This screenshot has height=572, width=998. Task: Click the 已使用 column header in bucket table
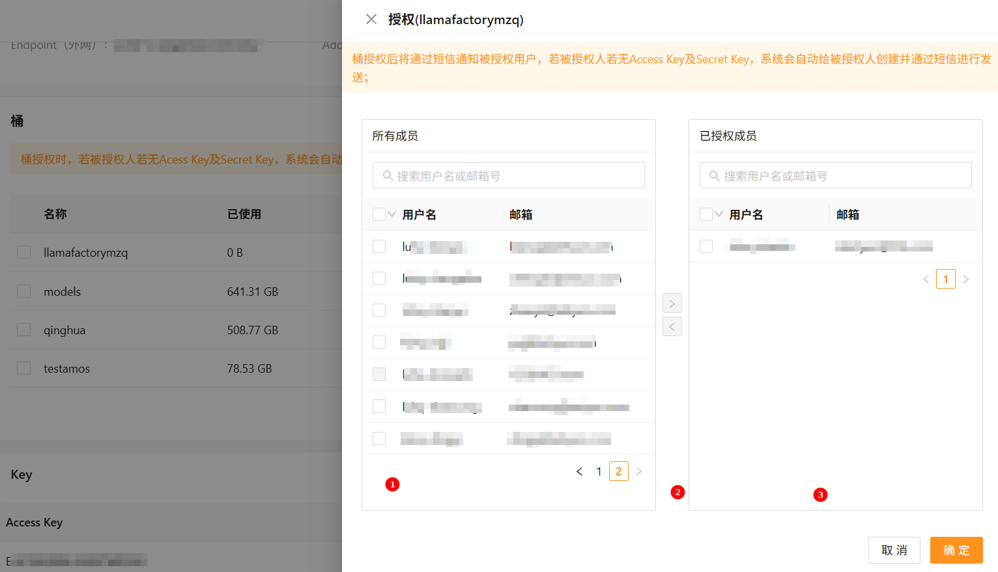pyautogui.click(x=244, y=214)
